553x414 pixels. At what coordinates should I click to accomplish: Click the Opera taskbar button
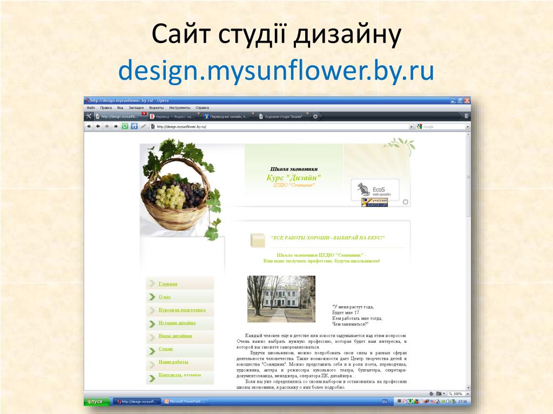coord(137,401)
